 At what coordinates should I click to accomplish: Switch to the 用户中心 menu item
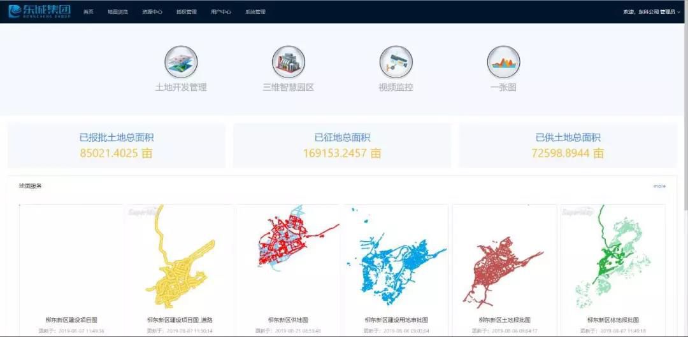[x=221, y=12]
